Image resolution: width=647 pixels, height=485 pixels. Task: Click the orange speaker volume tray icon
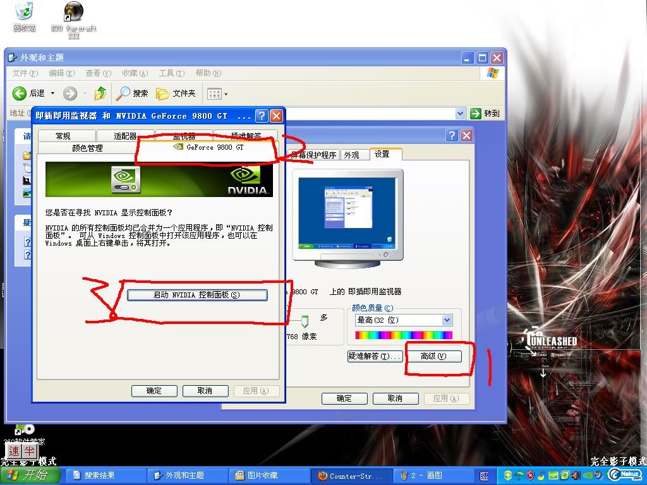click(576, 476)
